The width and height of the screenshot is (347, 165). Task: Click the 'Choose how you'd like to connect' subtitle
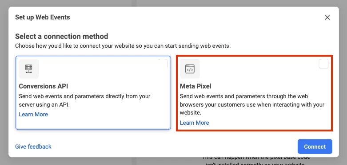(x=123, y=46)
